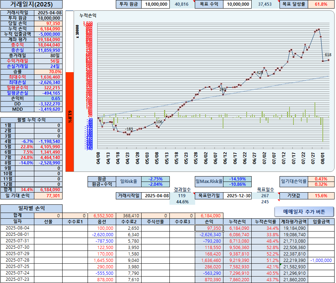Click the cumulative profit cell 8,713,080

click(x=237, y=241)
